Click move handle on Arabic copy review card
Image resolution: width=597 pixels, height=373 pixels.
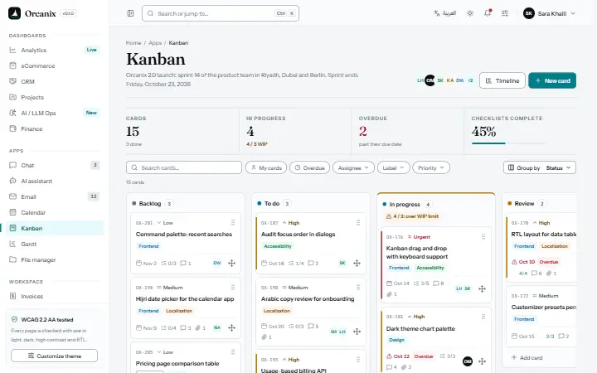pyautogui.click(x=357, y=332)
